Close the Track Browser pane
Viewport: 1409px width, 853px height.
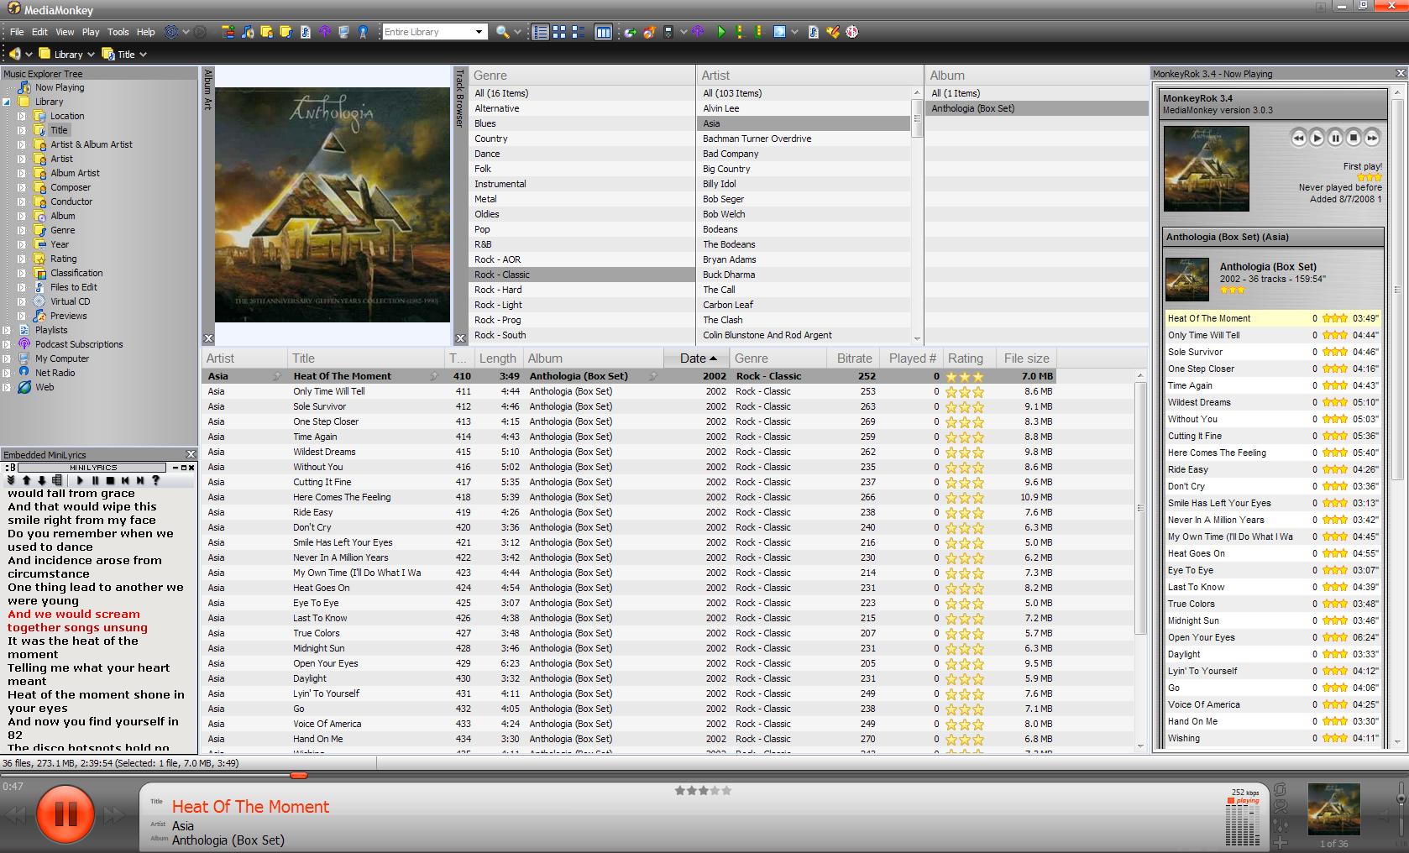coord(460,338)
